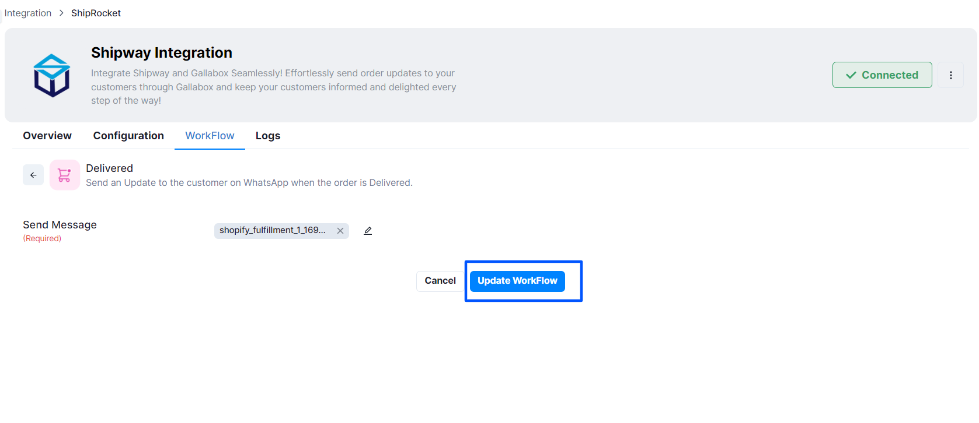
Task: Click the Shipway Integration heading
Action: click(162, 52)
